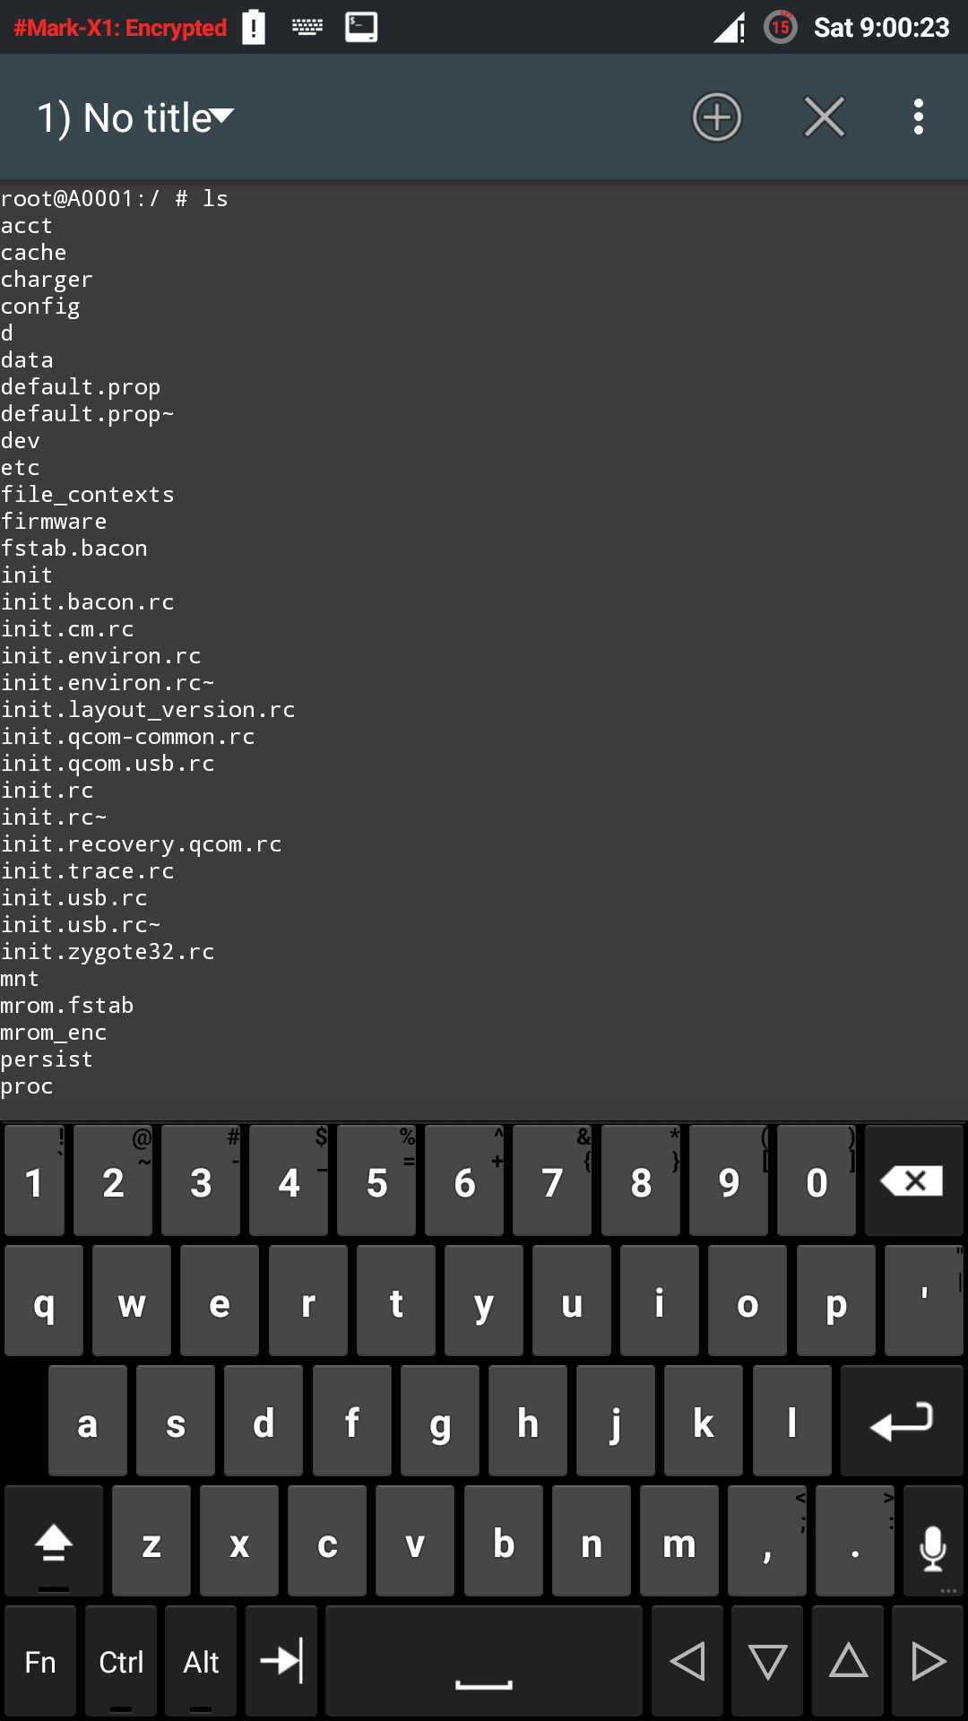The width and height of the screenshot is (968, 1721).
Task: Tap the Tab arrow key
Action: [281, 1660]
